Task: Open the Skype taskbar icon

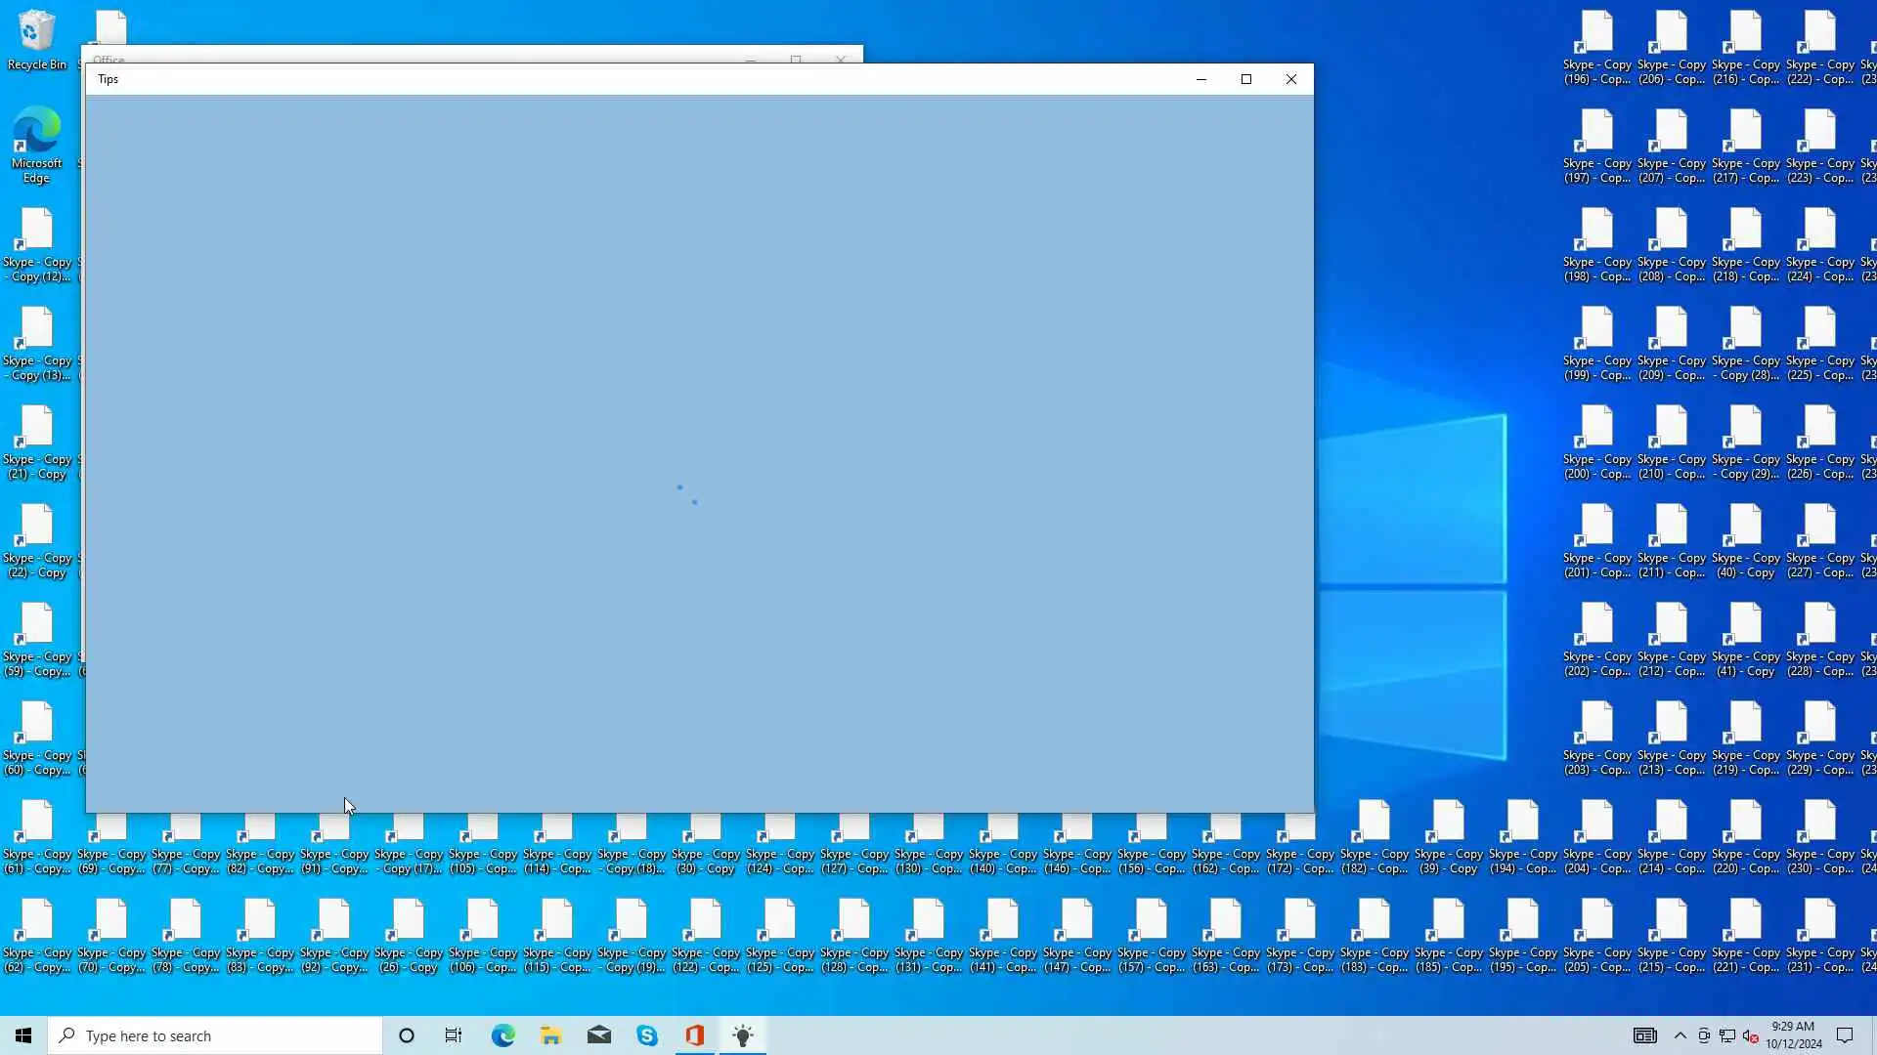Action: point(647,1035)
